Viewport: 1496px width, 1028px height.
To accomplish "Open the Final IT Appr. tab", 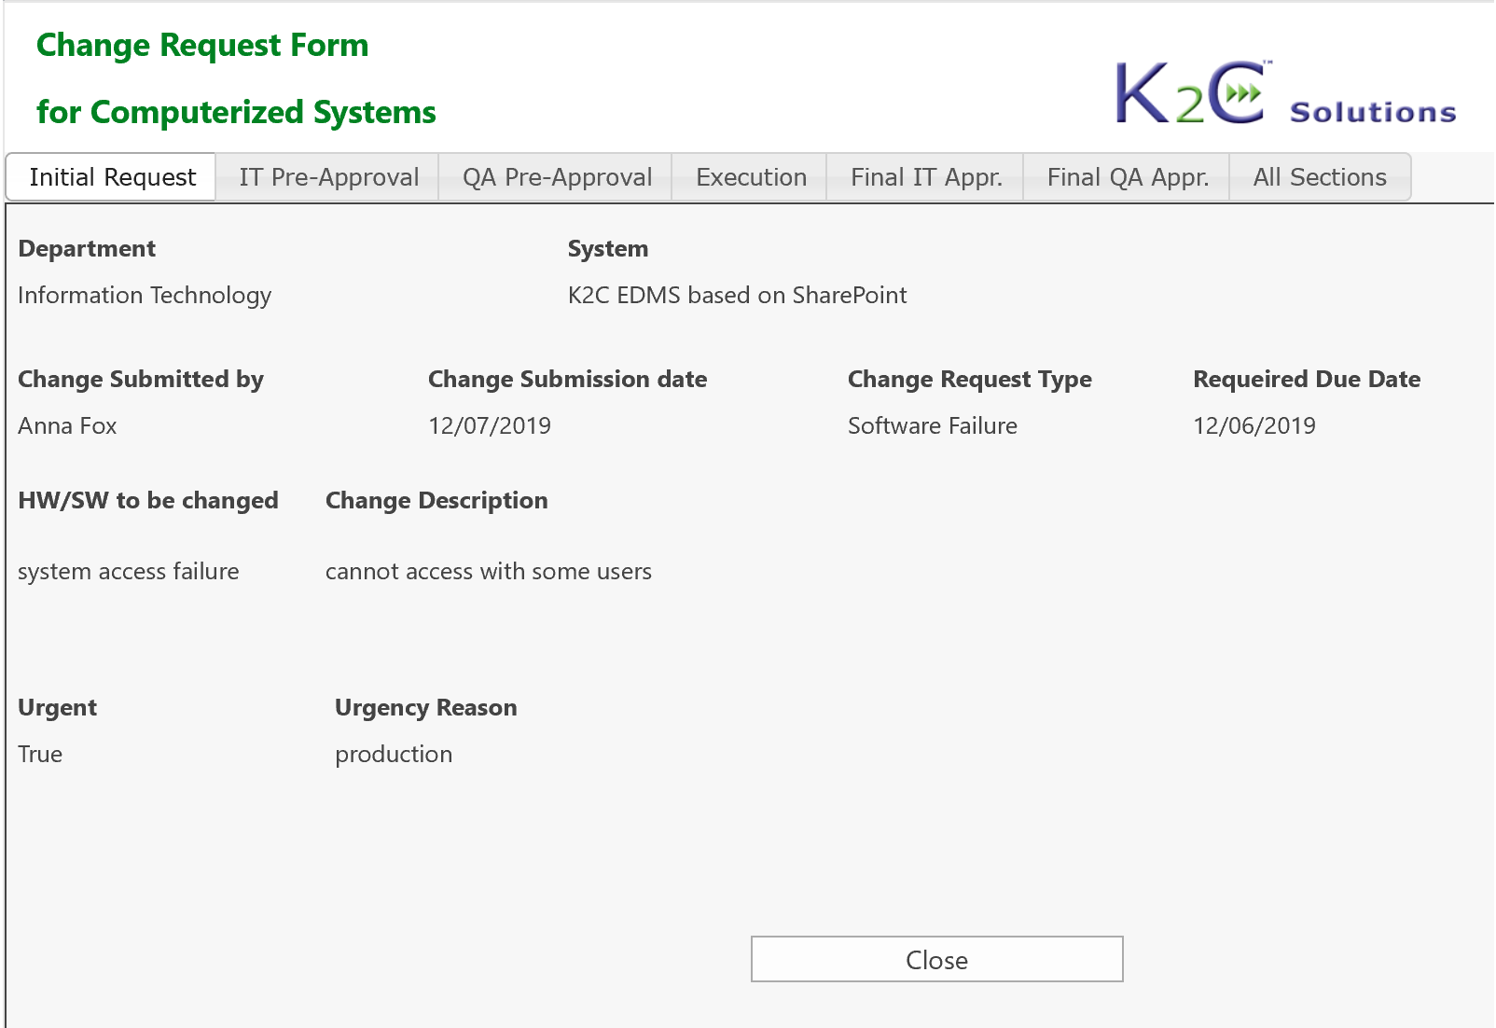I will click(926, 177).
